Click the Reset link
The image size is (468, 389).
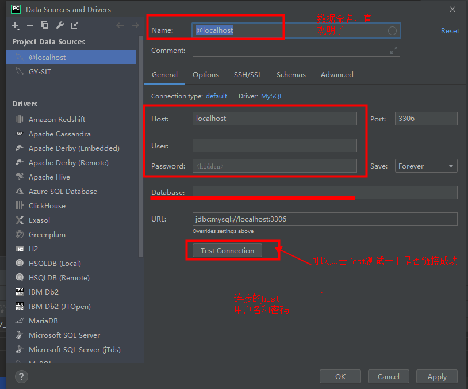pyautogui.click(x=450, y=30)
